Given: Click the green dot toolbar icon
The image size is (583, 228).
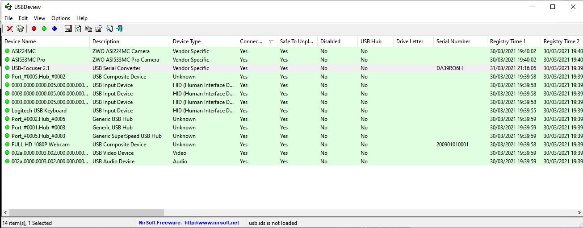Looking at the screenshot, I should [44, 29].
